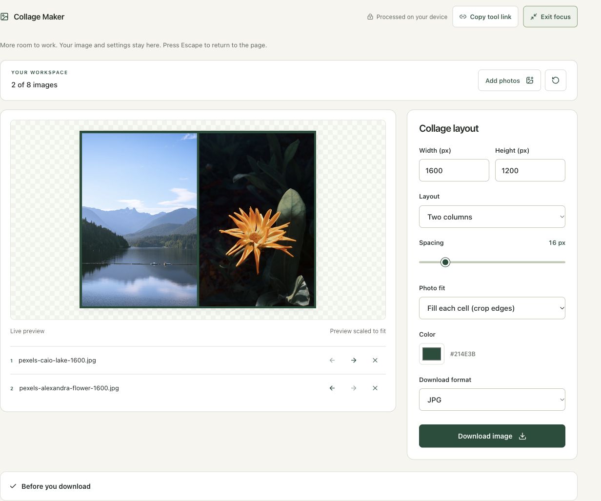
Task: Click the Copy tool link button
Action: point(485,17)
